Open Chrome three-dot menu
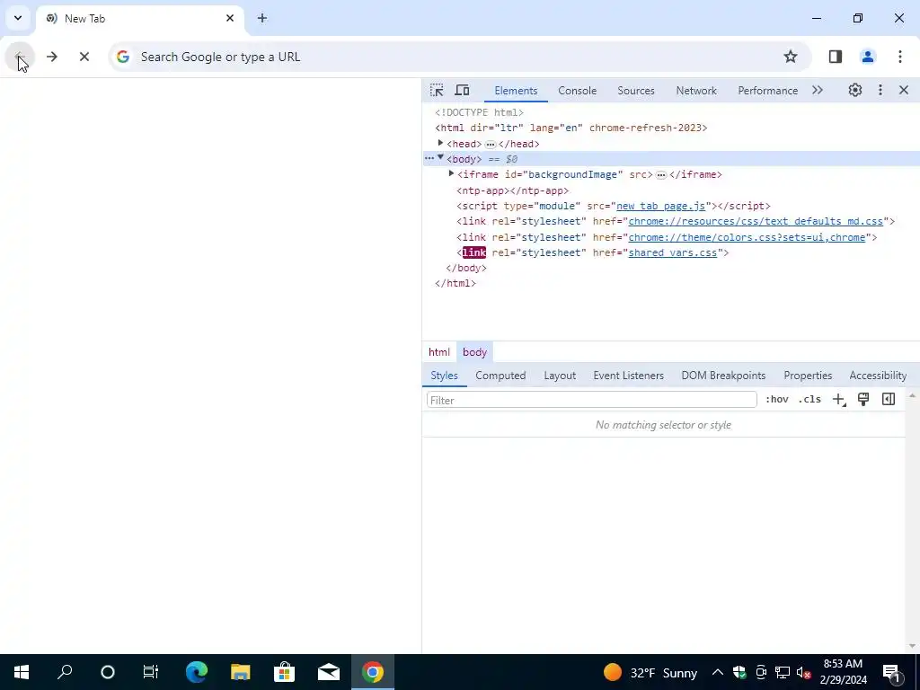 (x=900, y=57)
